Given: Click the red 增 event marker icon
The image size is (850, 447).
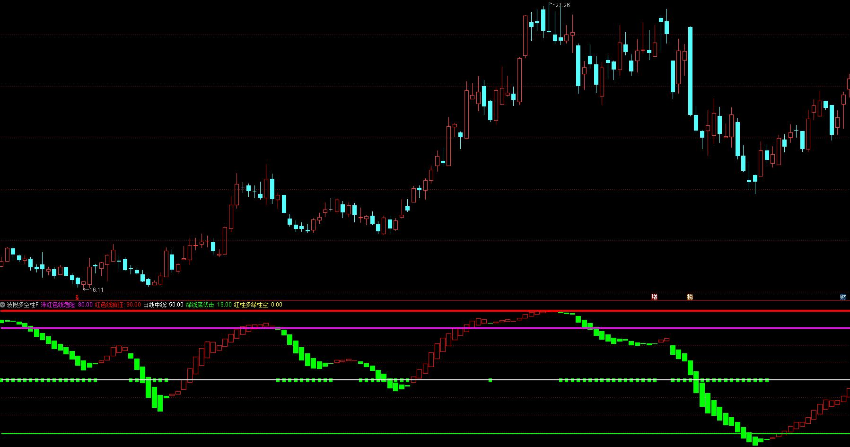Looking at the screenshot, I should [654, 297].
